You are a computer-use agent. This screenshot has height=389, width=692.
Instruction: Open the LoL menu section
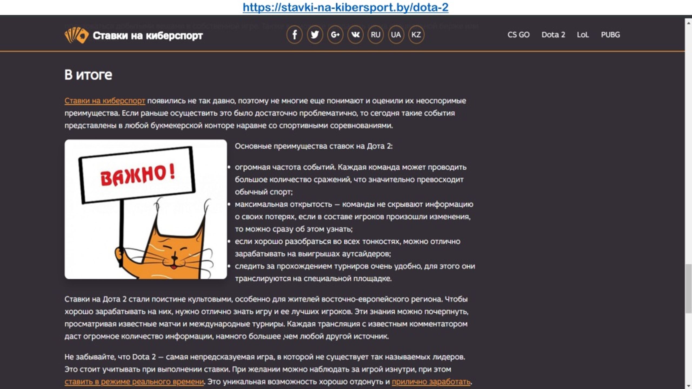(x=583, y=35)
